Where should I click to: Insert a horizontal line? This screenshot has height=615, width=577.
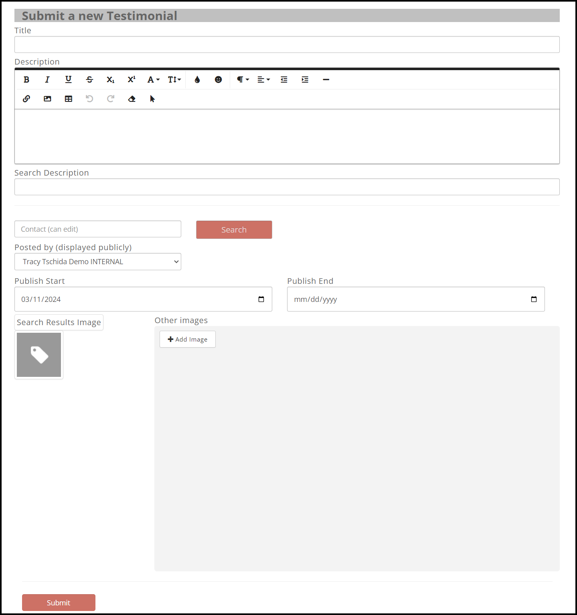pyautogui.click(x=326, y=79)
